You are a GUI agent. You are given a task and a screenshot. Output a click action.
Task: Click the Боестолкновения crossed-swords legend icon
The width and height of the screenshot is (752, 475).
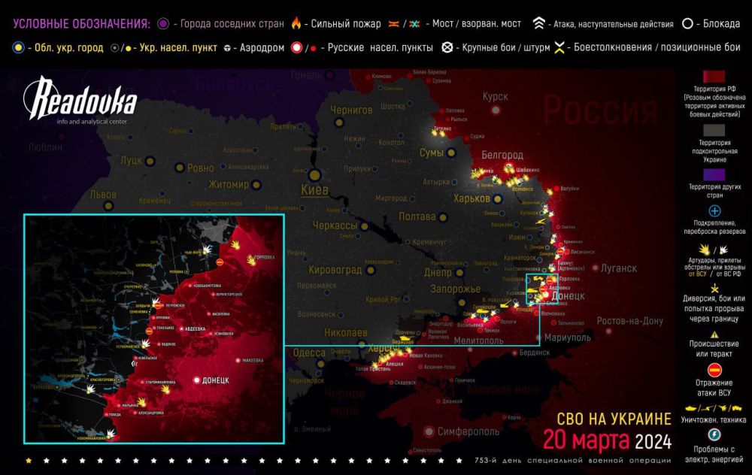[559, 48]
